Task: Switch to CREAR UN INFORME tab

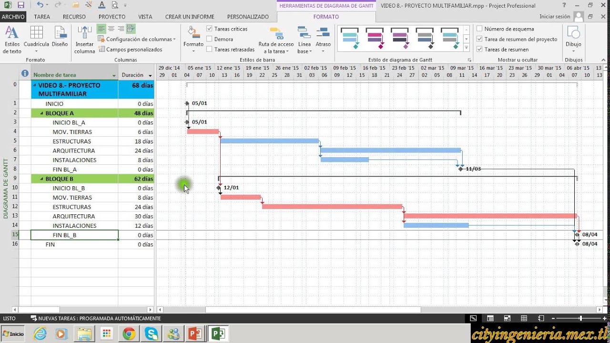Action: click(190, 17)
